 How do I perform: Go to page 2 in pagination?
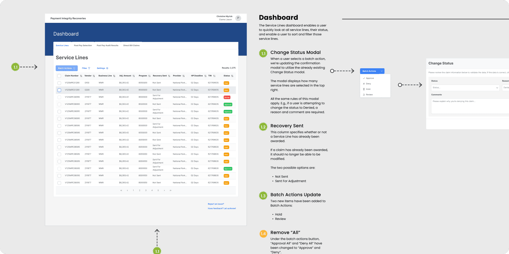[x=140, y=190]
